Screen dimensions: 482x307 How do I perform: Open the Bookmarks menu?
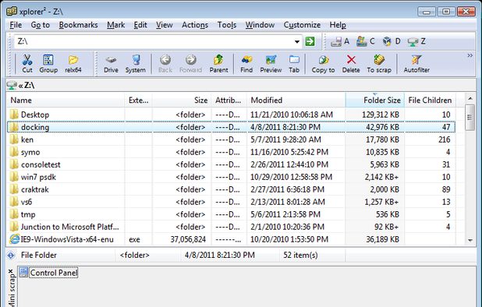coord(79,25)
